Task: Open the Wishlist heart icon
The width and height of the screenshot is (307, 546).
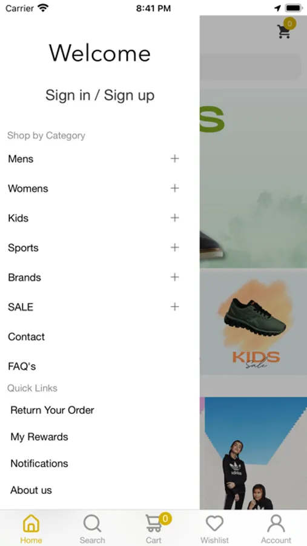Action: (214, 524)
